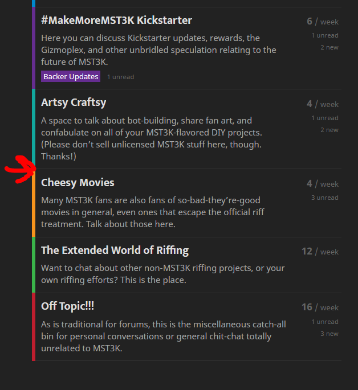Click the '16 / week' Off Topic count
Screen dimensions: 358x390
320,307
